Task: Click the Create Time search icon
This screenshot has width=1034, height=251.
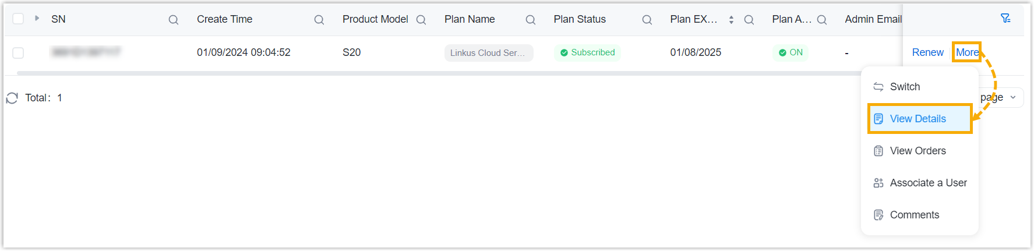Action: point(319,20)
